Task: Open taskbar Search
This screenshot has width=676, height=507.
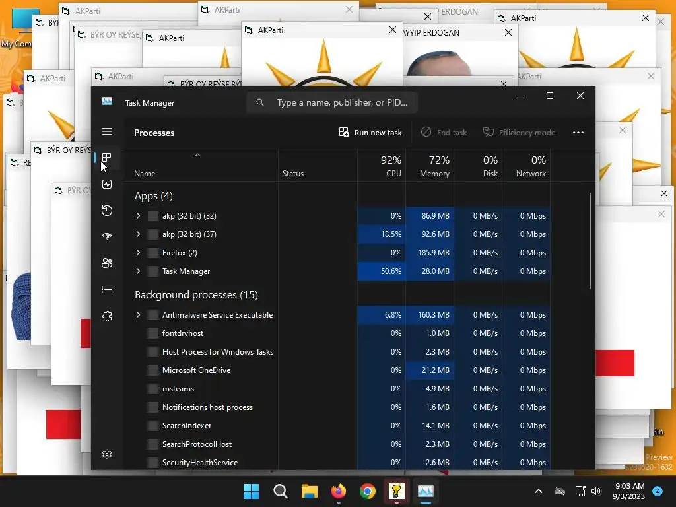Action: [x=280, y=491]
